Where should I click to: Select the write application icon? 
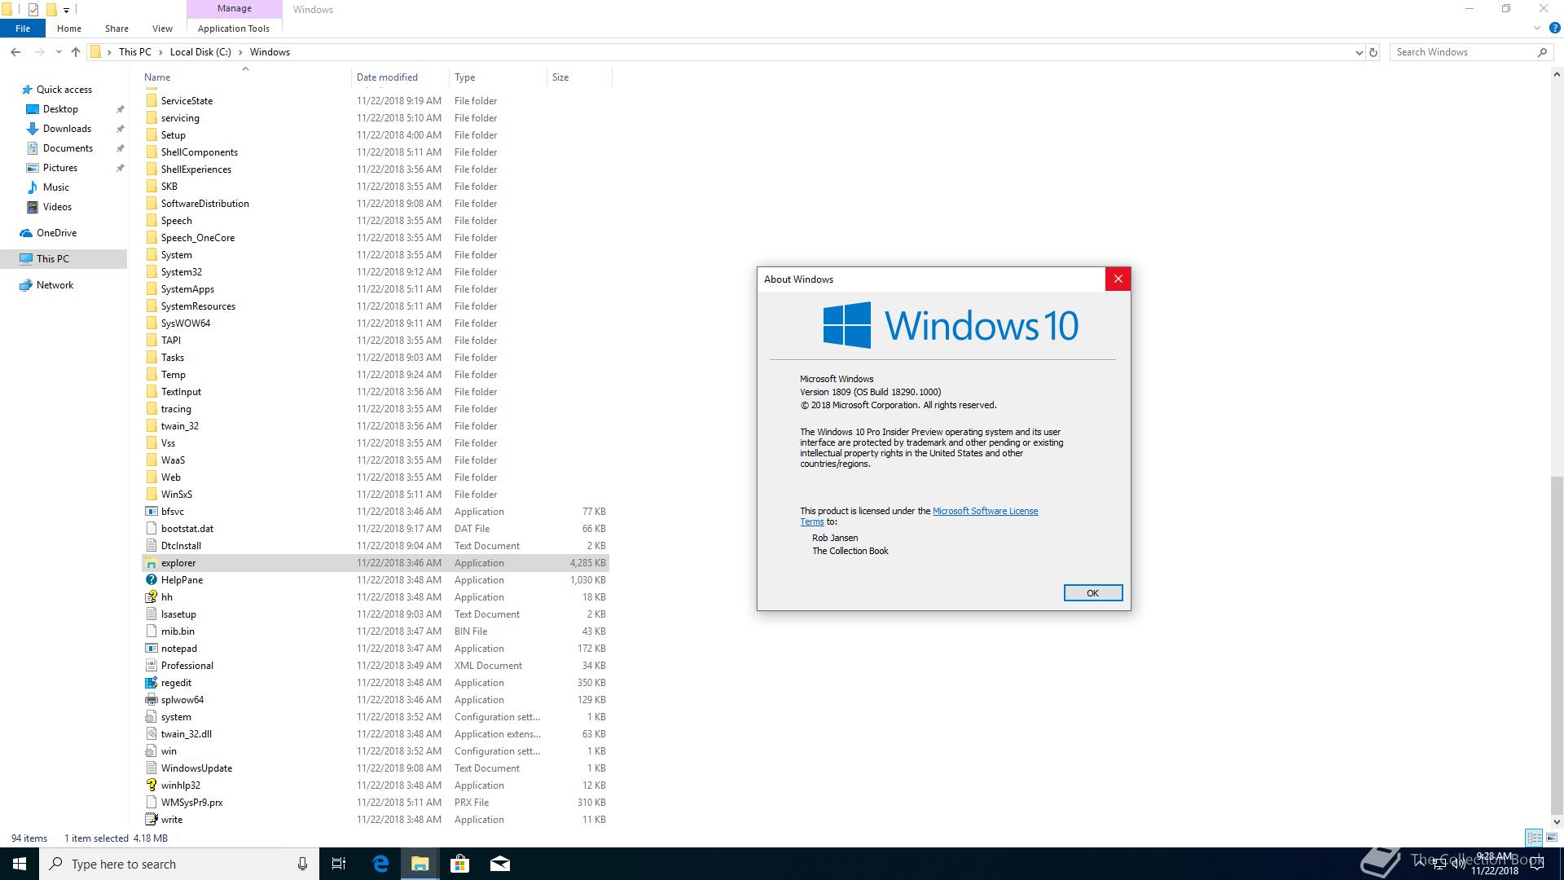point(151,820)
